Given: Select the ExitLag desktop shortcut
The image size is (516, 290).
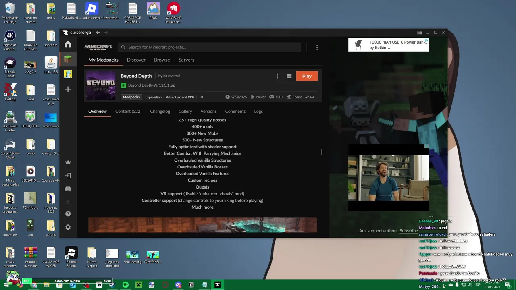Looking at the screenshot, I should (x=10, y=92).
